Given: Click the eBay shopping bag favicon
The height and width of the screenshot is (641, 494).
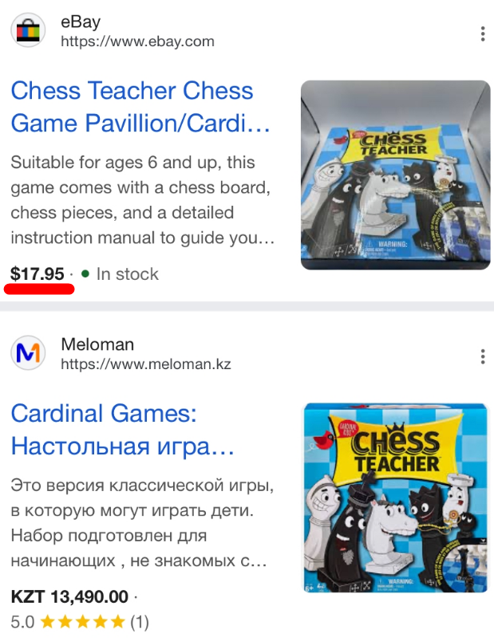Looking at the screenshot, I should 28,30.
